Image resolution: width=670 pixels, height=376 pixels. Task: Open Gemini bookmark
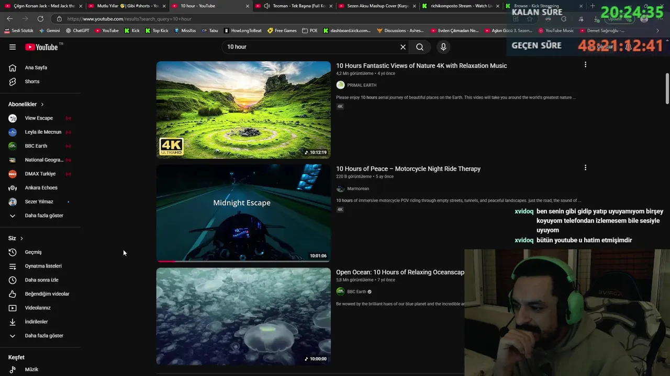point(49,31)
